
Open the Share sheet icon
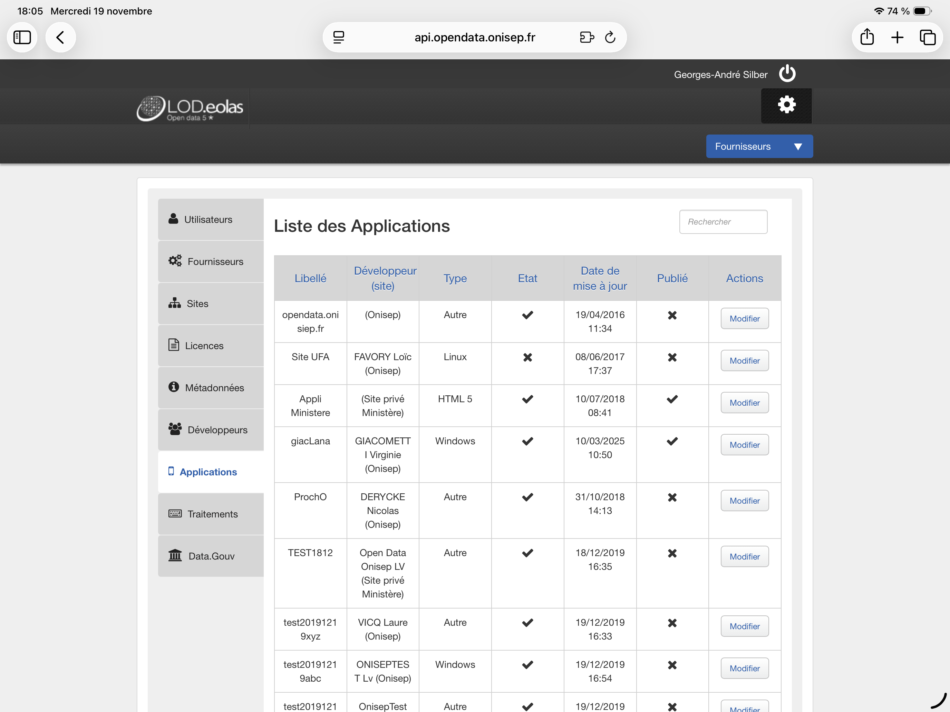pos(867,37)
